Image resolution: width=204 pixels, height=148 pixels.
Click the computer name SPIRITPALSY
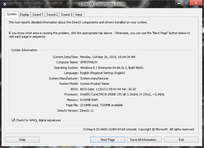89,62
